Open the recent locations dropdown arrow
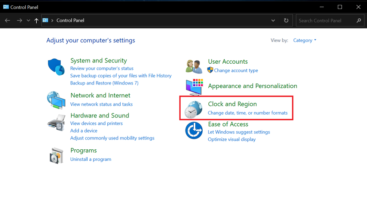The image size is (367, 197). pos(28,21)
